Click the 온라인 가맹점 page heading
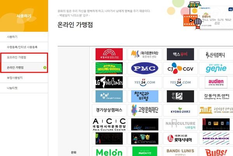Viewport: 233px width, 156px height. tap(75, 25)
